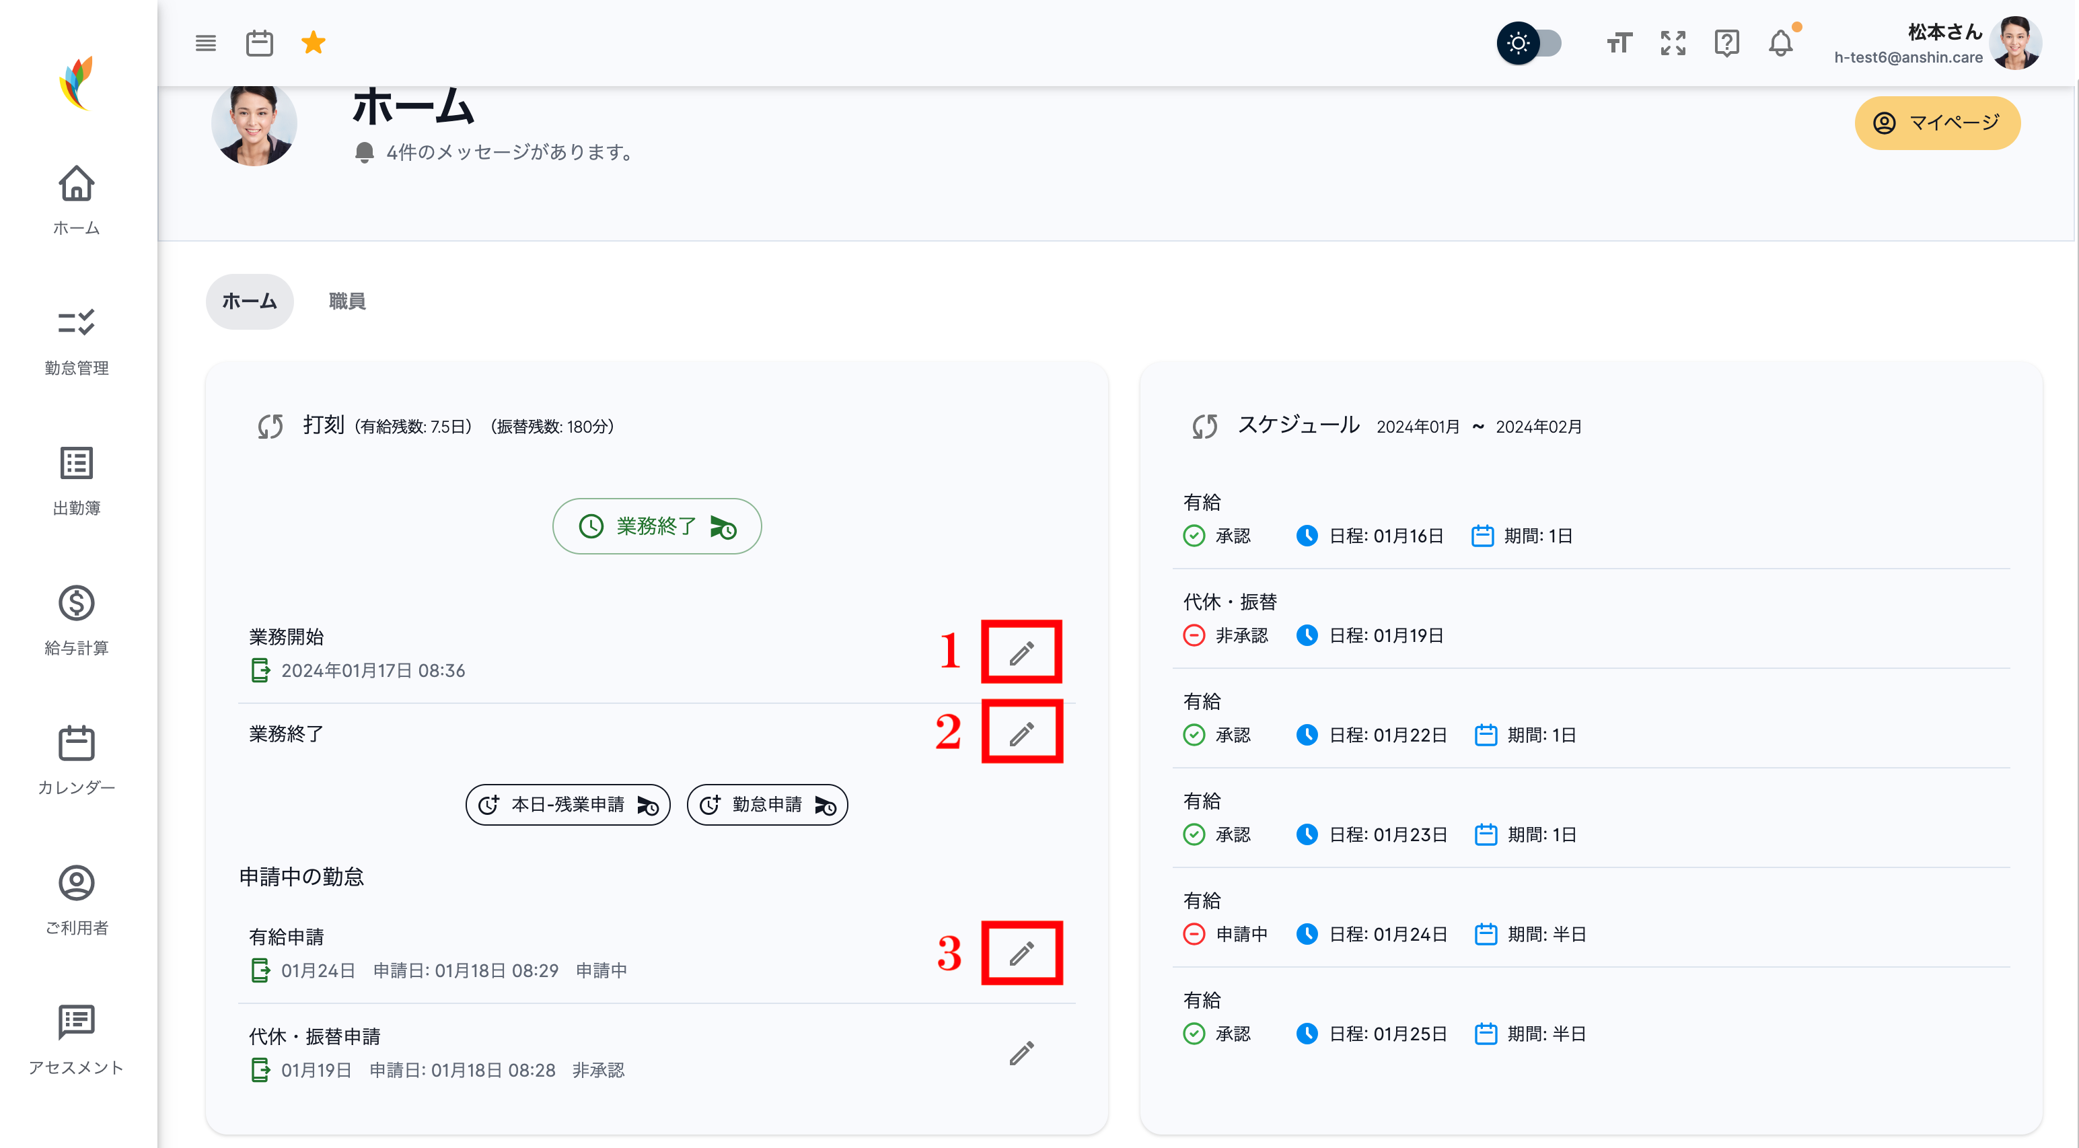2079x1148 pixels.
Task: Open アセスメント sidebar item
Action: click(x=77, y=1040)
